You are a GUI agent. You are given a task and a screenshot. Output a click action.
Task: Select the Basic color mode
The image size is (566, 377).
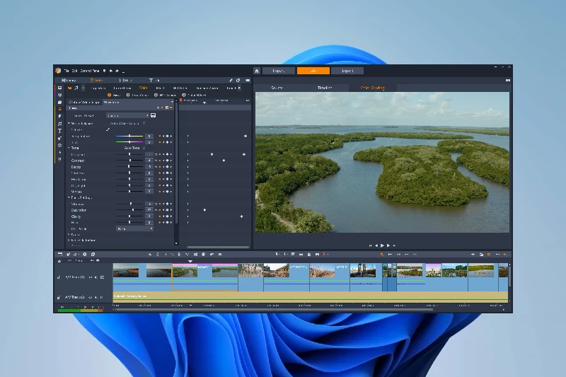tap(114, 95)
